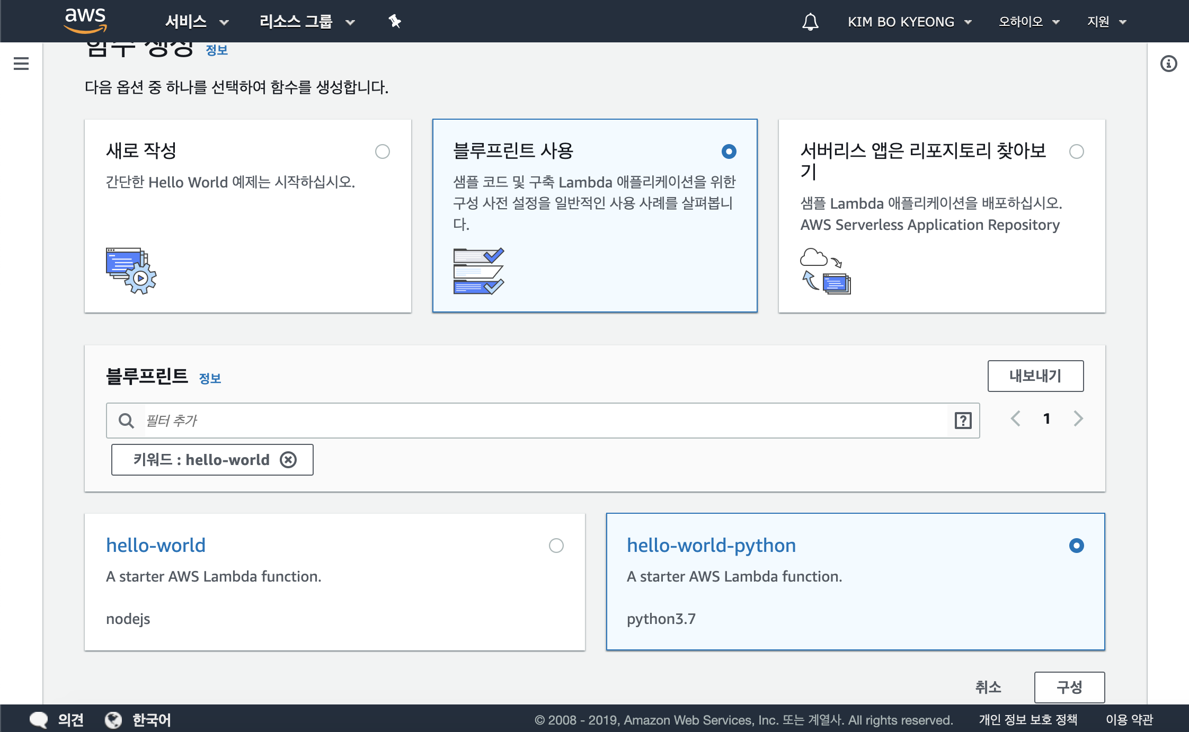1189x732 pixels.
Task: Click the python3.7 runtime label
Action: pos(661,619)
